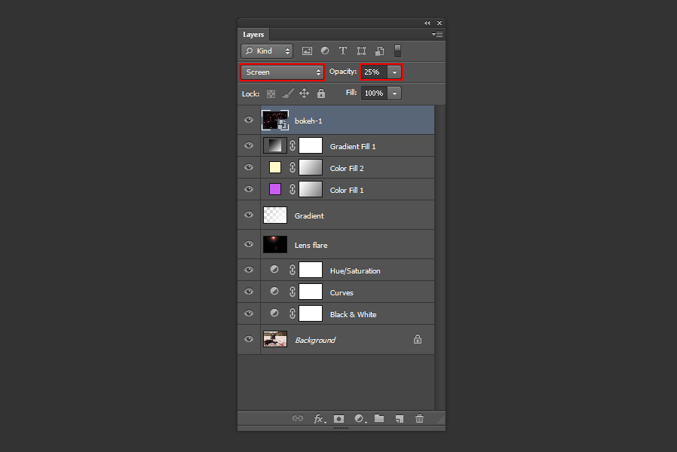The image size is (677, 452).
Task: Open the Kind filter dropdown
Action: (x=266, y=50)
